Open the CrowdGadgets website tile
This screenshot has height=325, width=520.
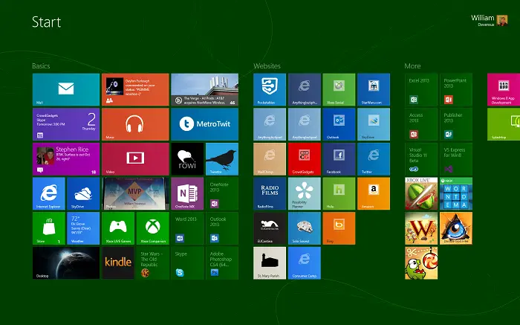(305, 159)
